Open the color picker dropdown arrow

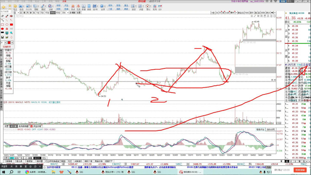pyautogui.click(x=12, y=43)
